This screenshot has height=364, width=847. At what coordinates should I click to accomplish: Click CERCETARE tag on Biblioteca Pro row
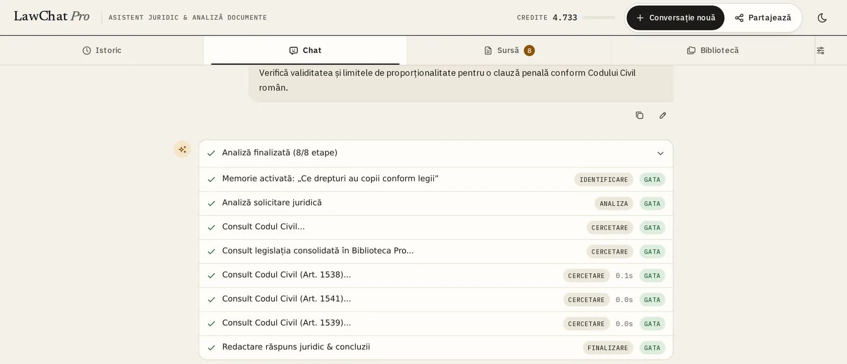click(609, 252)
